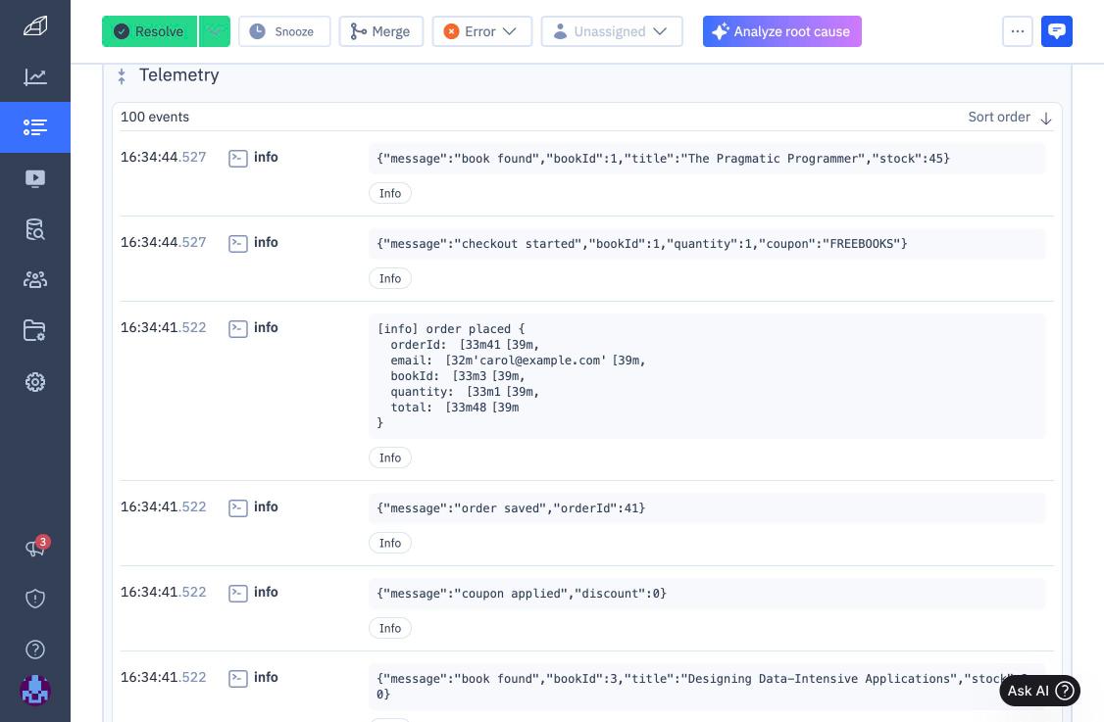Select the "coupon applied" discount 0 message
This screenshot has height=722, width=1104.
click(x=707, y=594)
